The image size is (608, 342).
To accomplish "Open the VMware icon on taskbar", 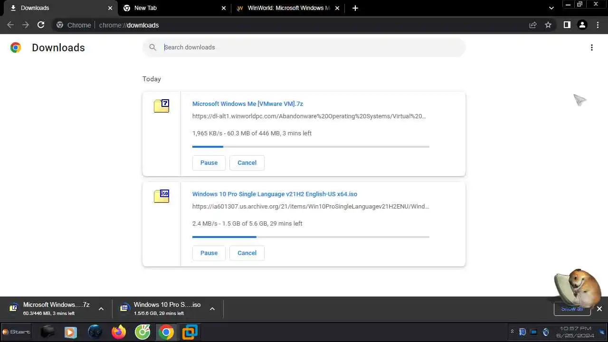I will click(x=190, y=332).
